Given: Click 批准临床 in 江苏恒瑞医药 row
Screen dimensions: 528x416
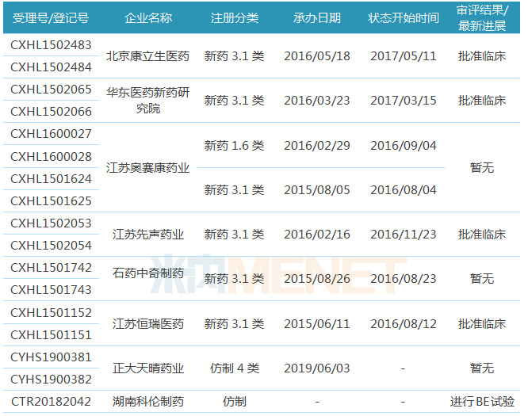Looking at the screenshot, I should coord(482,324).
